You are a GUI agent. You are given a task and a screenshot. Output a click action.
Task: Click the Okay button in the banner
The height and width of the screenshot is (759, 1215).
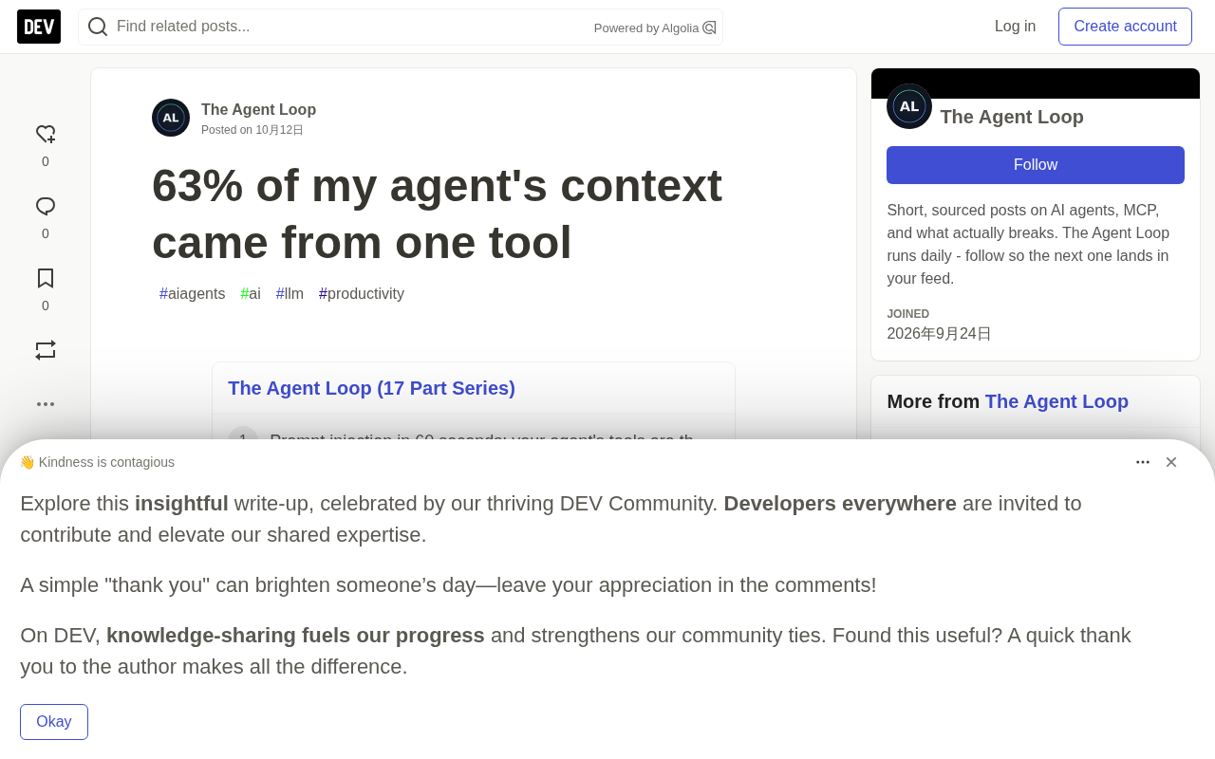click(54, 722)
